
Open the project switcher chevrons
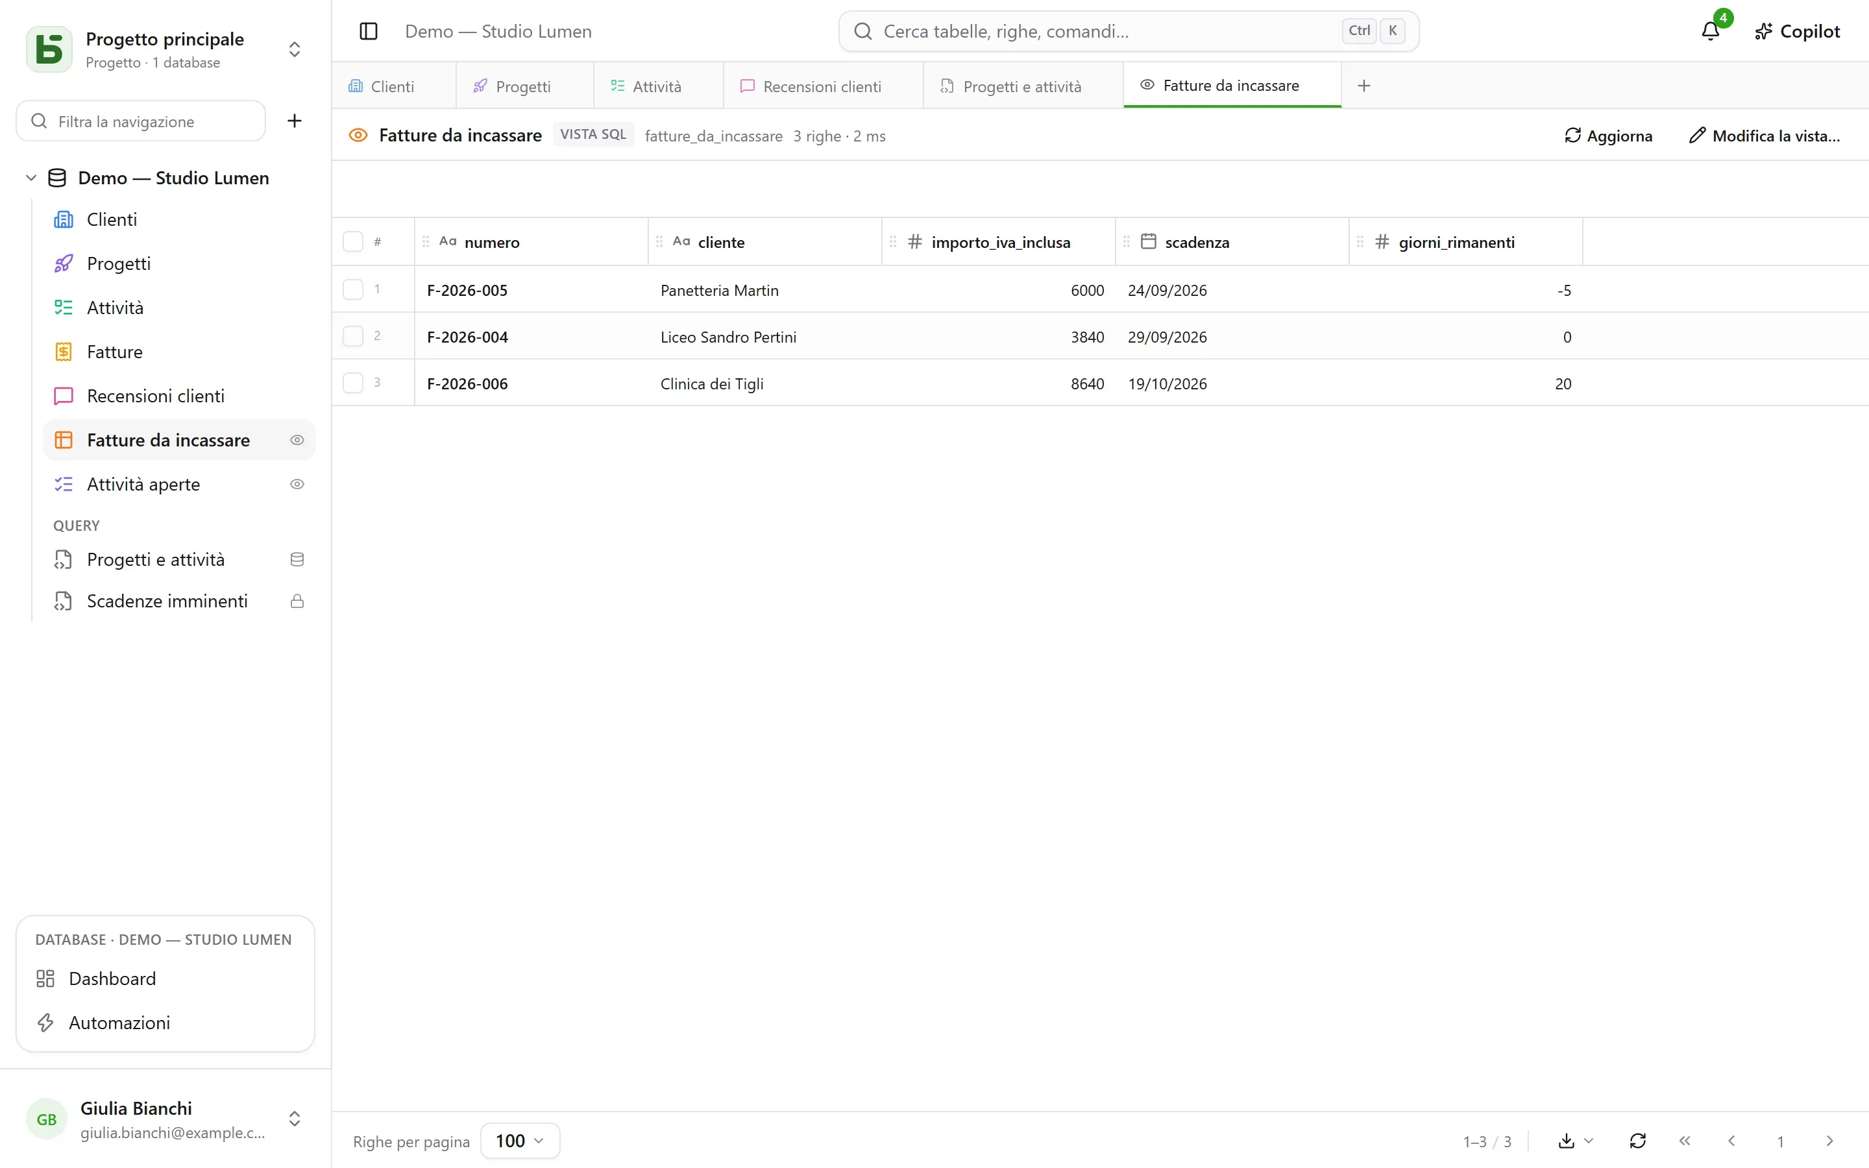click(294, 49)
